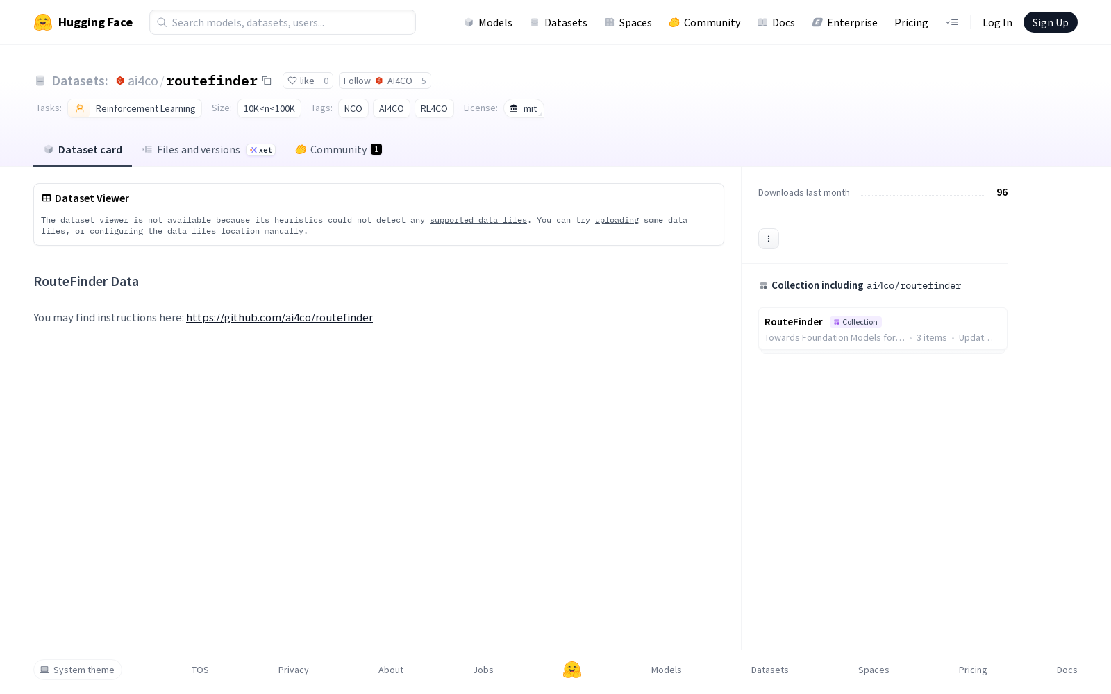This screenshot has height=694, width=1111.
Task: Expand the navigation overflow menu icon
Action: click(951, 22)
